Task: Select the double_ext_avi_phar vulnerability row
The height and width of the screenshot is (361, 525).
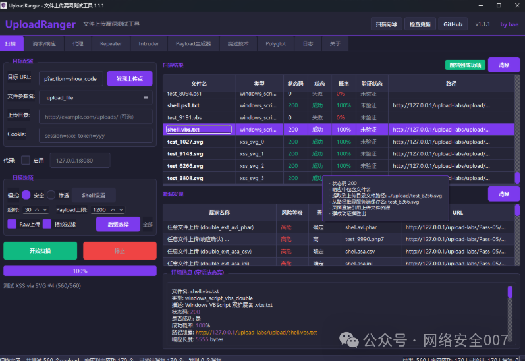Action: pos(339,227)
